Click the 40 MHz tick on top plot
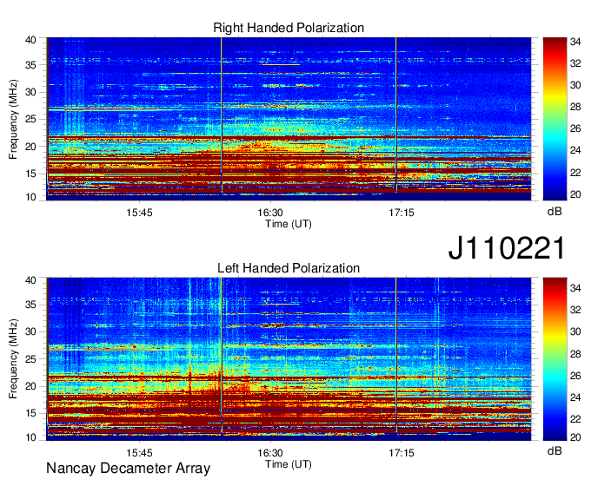The width and height of the screenshot is (591, 479). pos(30,40)
